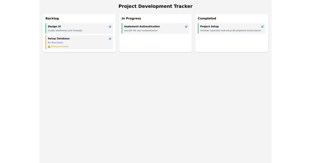The height and width of the screenshot is (163, 311).
Task: Click the orange alert icon in Backlog column
Action: tap(49, 46)
